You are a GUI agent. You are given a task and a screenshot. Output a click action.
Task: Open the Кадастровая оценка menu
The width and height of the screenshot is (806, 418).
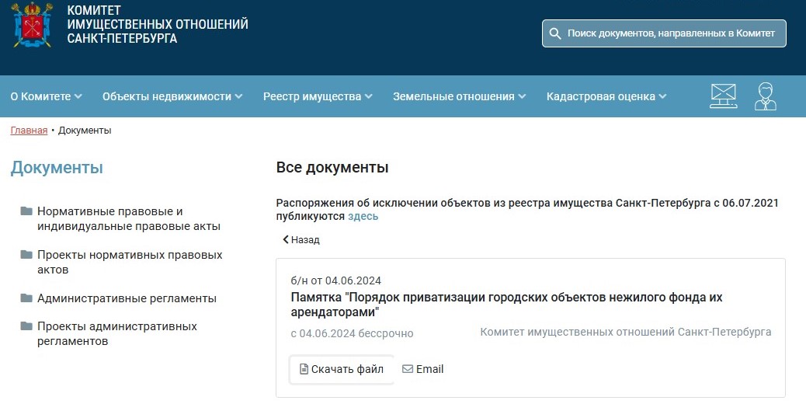click(606, 96)
